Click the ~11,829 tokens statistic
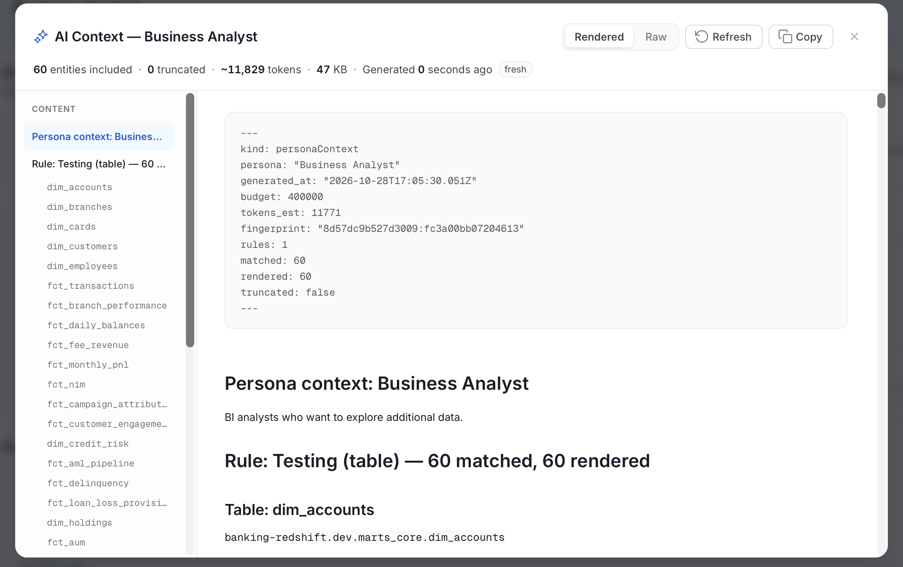The height and width of the screenshot is (567, 903). (x=261, y=69)
